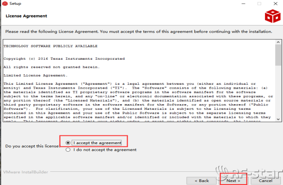Screen dimensions: 283x185
Task: Proceed by clicking the Next button
Action: (x=233, y=180)
